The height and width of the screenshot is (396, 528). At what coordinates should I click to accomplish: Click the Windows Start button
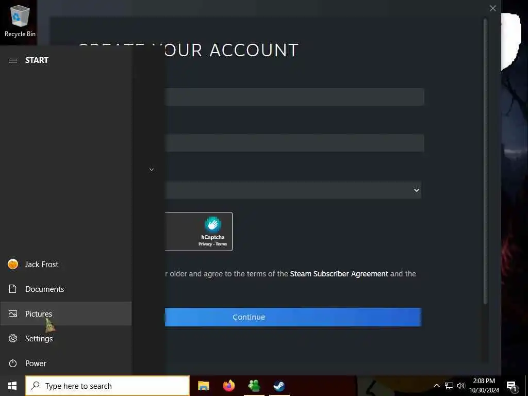(12, 386)
